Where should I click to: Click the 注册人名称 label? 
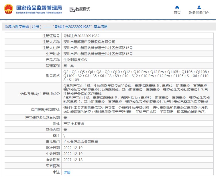[x=51, y=42]
